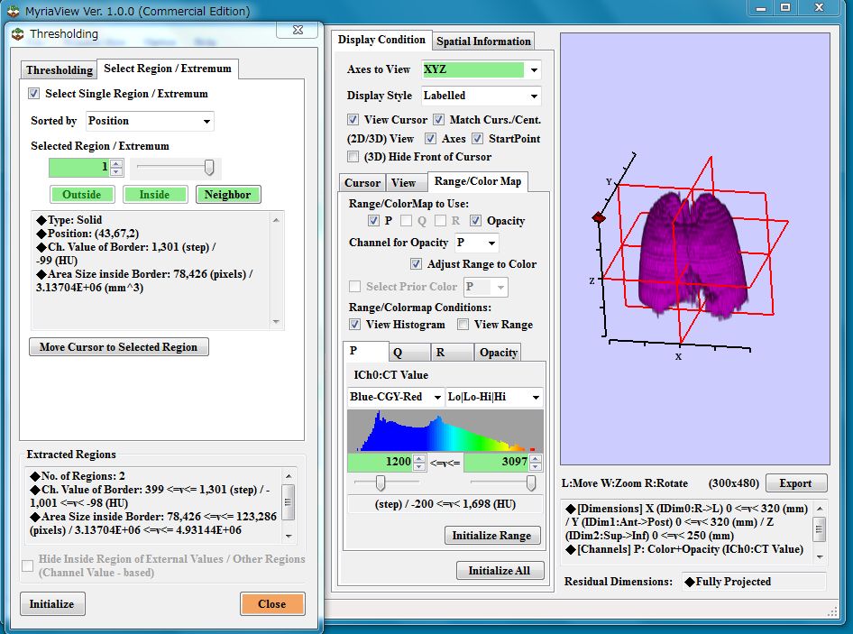This screenshot has height=634, width=853.
Task: Uncheck Adjust Range to Color
Action: point(416,264)
